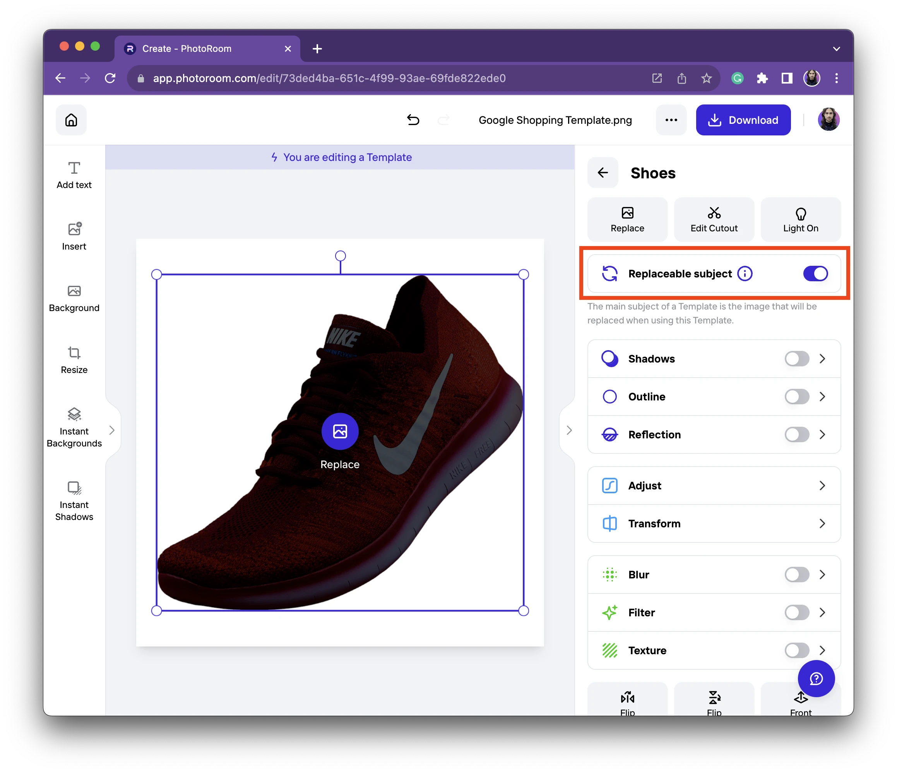Click the Google Shopping Template.png file name
Screen dimensions: 897x773
[x=555, y=120]
